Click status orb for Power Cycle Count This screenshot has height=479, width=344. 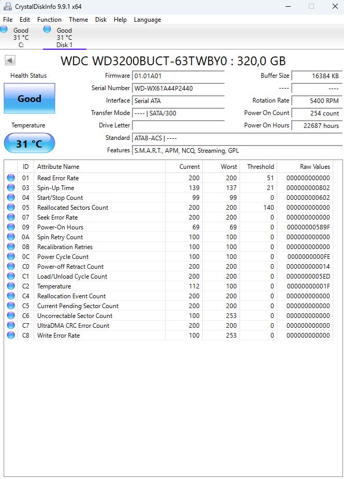[11, 256]
